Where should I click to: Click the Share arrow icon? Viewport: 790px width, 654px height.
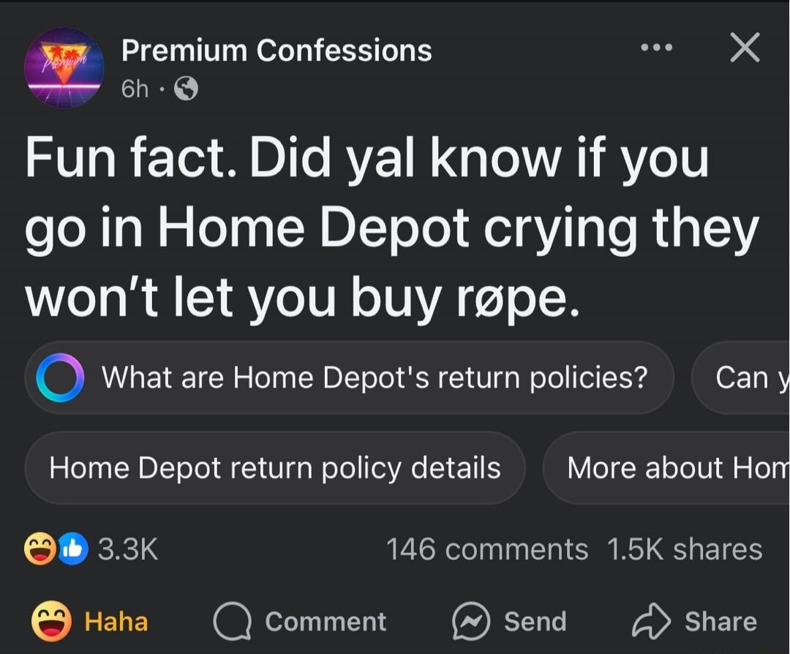[x=652, y=621]
